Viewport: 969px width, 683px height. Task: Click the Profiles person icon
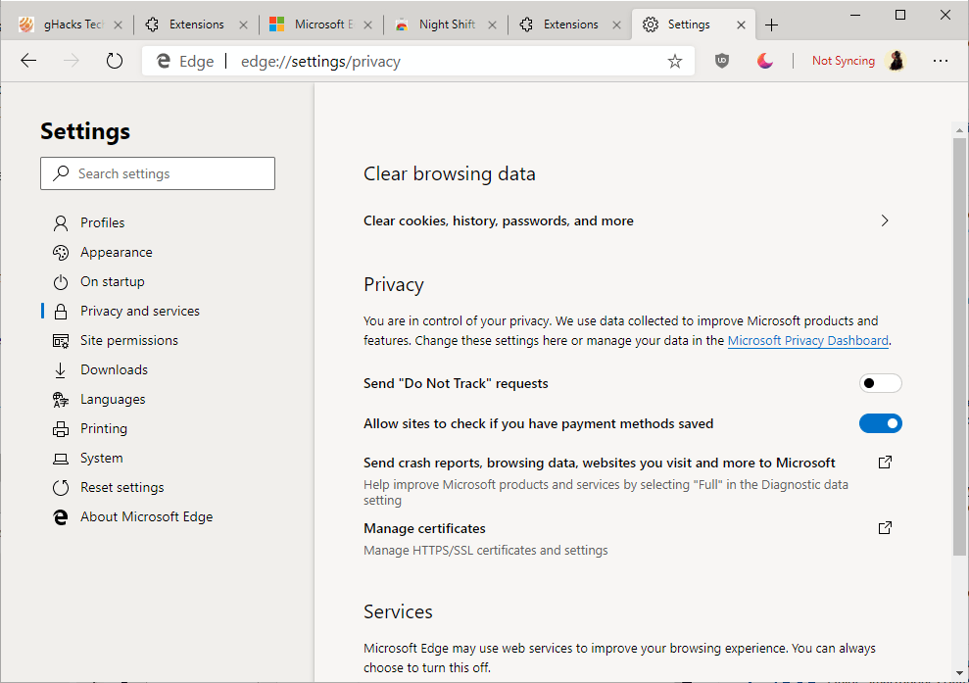pyautogui.click(x=61, y=222)
